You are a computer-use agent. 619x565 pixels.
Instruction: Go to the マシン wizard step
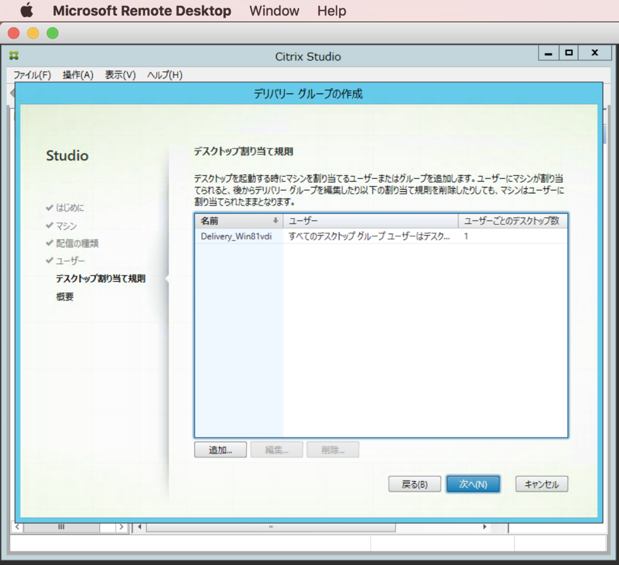[x=66, y=225]
